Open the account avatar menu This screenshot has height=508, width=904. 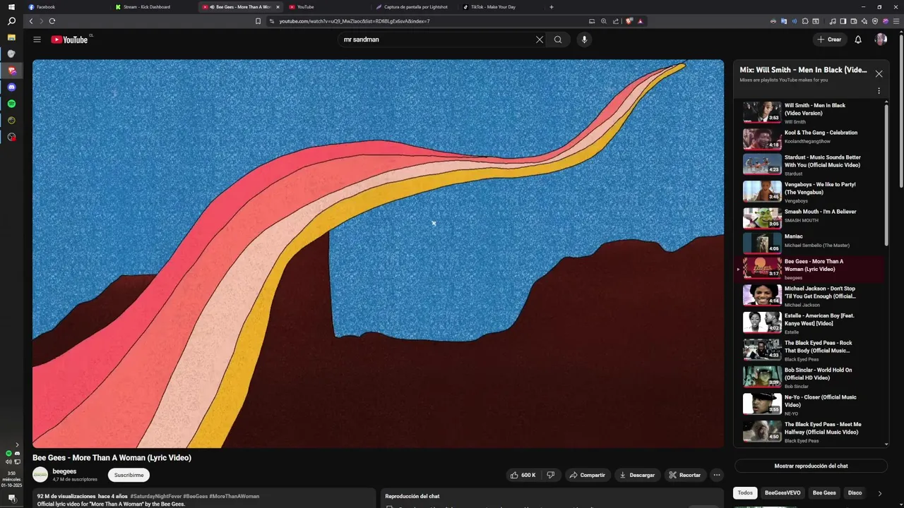click(x=881, y=40)
